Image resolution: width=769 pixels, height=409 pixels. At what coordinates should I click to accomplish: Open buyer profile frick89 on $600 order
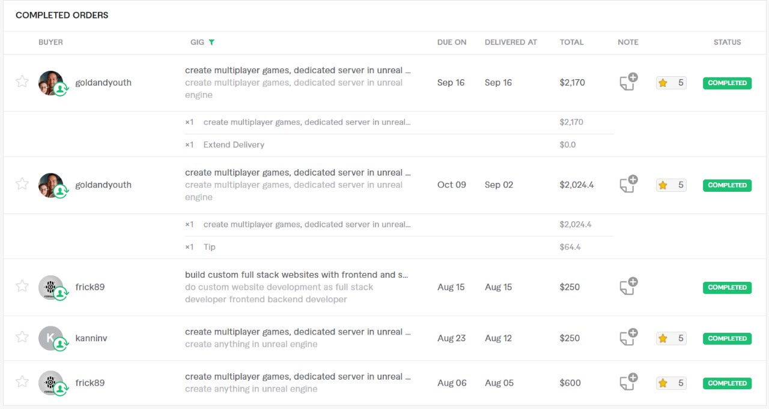[90, 383]
